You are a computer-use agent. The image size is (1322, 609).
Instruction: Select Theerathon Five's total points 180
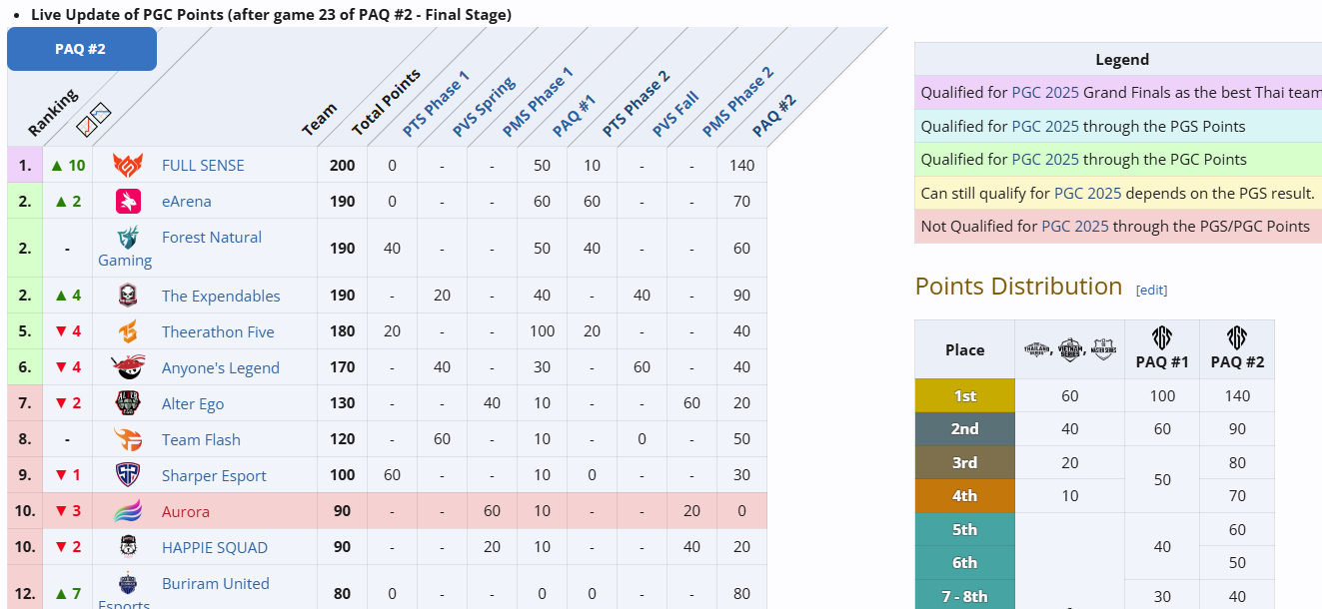coord(343,331)
